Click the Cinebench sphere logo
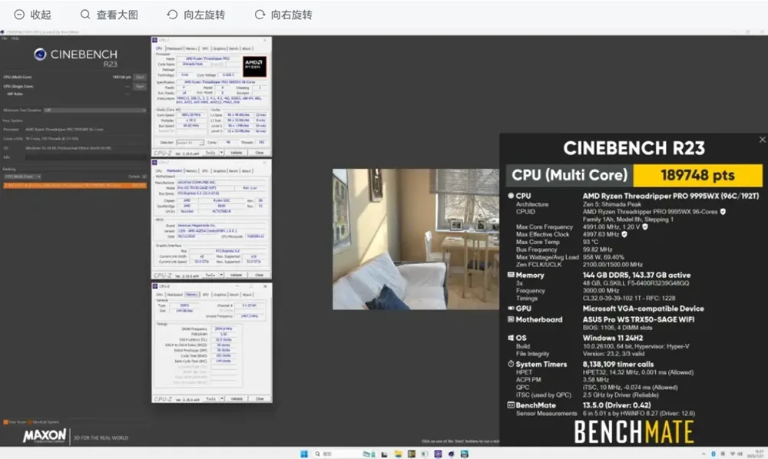This screenshot has height=459, width=768. 41,54
